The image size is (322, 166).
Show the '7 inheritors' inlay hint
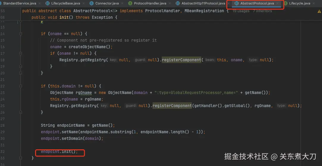coord(262,11)
